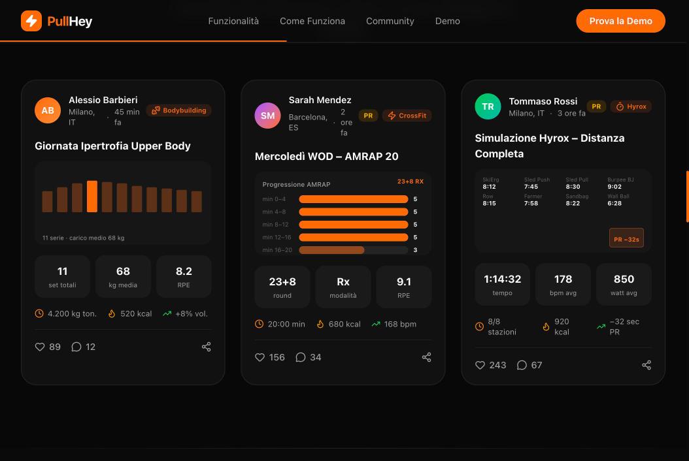Open the title Giornata Ipertrofia Upper Body
This screenshot has width=689, height=461.
point(112,146)
